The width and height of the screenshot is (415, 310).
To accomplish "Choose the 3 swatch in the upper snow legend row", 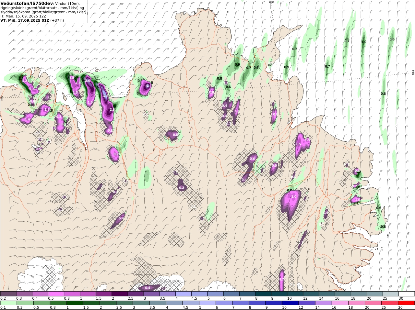I will tap(151, 293).
